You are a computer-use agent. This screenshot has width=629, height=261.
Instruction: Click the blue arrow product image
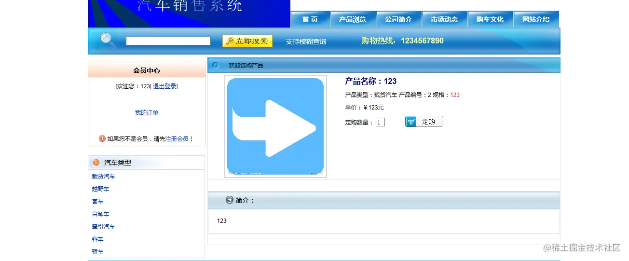pos(275,126)
